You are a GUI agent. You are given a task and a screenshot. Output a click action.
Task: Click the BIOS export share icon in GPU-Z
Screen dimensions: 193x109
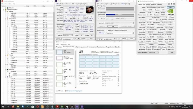click(167, 17)
